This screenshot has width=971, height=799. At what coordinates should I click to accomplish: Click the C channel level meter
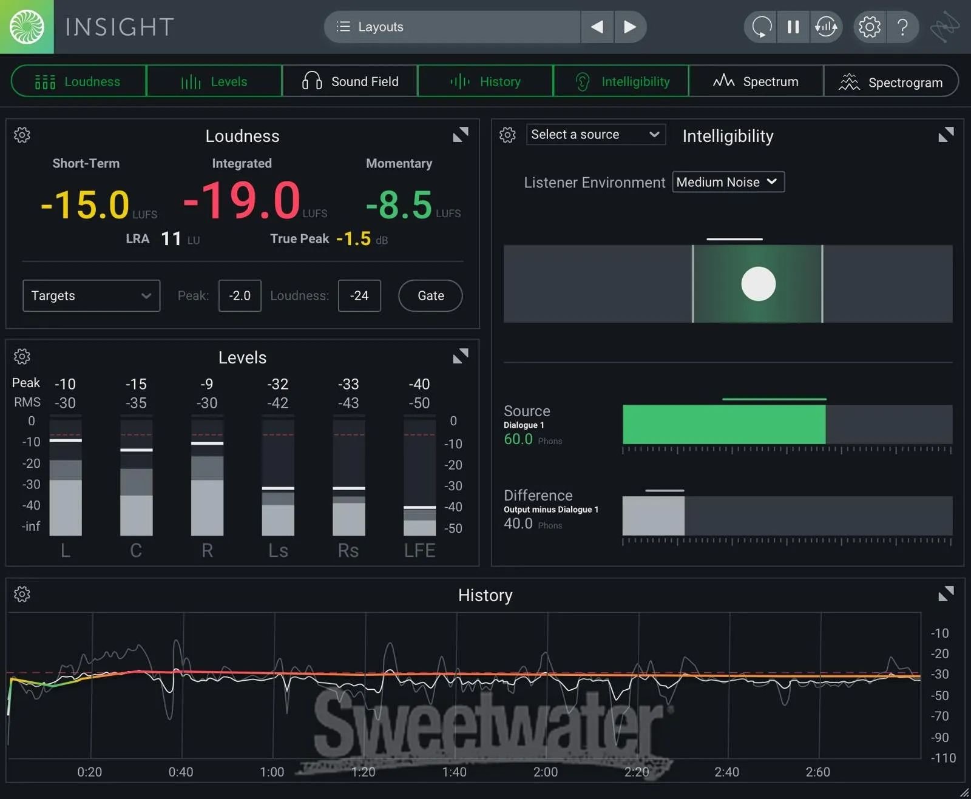pos(137,476)
